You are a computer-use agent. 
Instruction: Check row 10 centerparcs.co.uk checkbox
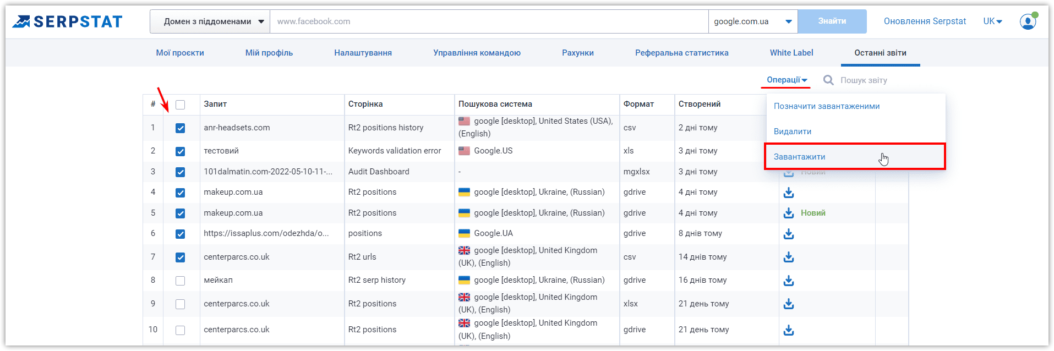tap(180, 330)
